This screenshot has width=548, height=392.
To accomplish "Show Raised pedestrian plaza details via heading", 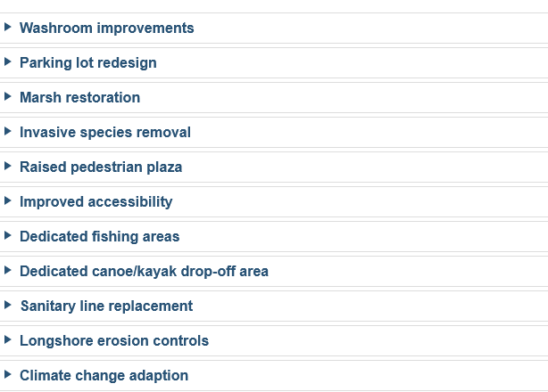I will 101,167.
